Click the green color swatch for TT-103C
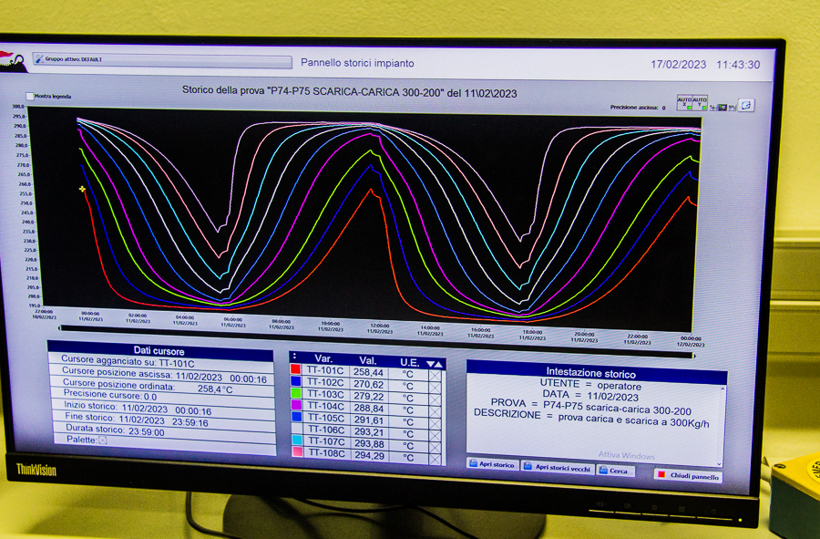Image resolution: width=820 pixels, height=539 pixels. click(296, 393)
